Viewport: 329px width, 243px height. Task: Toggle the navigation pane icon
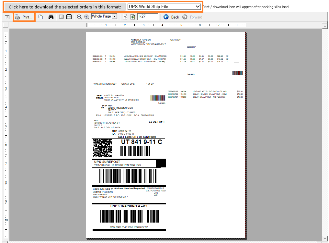(7, 17)
